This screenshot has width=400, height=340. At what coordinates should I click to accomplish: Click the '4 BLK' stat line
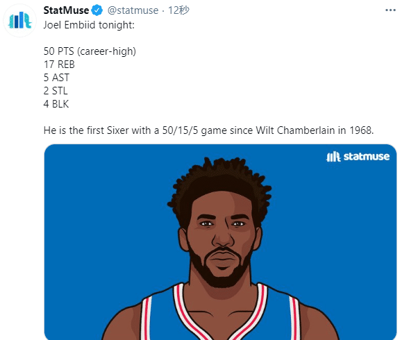pyautogui.click(x=56, y=104)
